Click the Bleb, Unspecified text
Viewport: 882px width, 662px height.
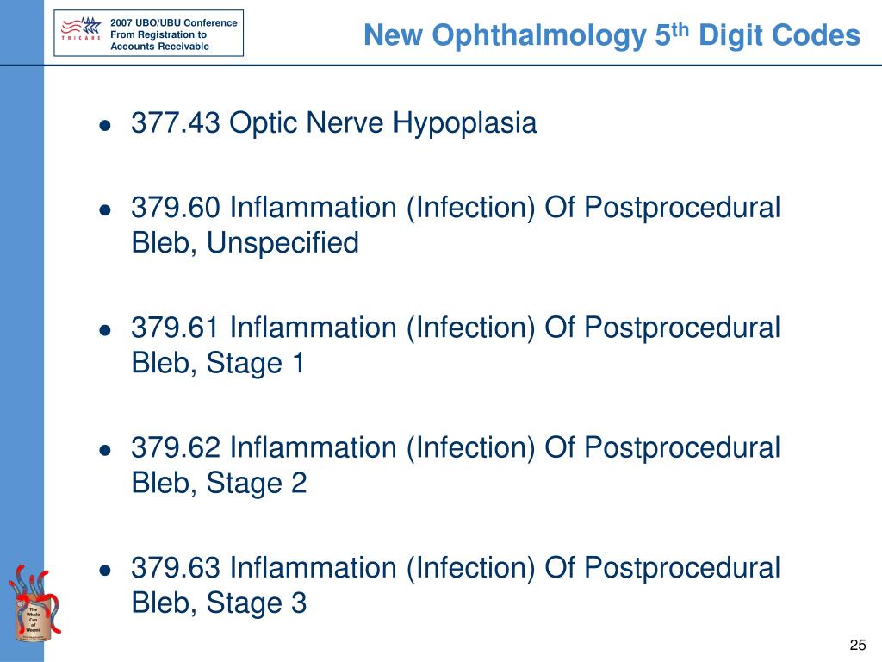pyautogui.click(x=245, y=242)
